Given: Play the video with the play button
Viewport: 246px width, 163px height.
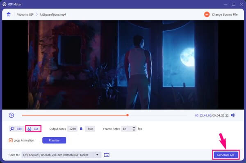Looking at the screenshot, I should [x=11, y=115].
